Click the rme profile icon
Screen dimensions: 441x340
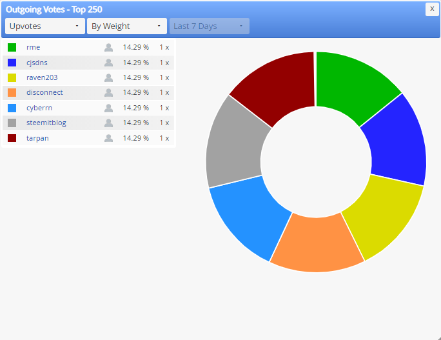pyautogui.click(x=108, y=47)
